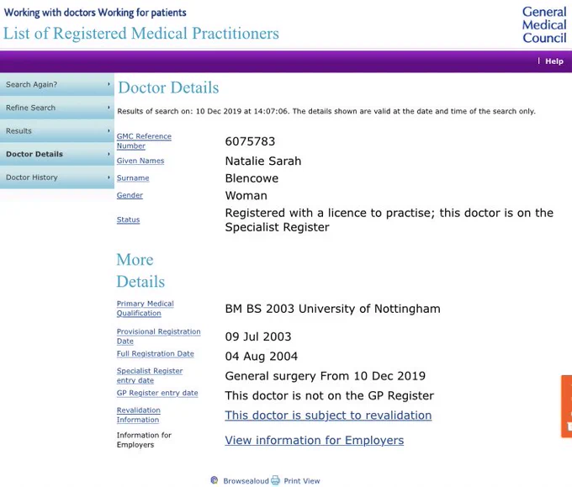The height and width of the screenshot is (487, 572).
Task: Click the date 09 Jul 2003
Action: [258, 336]
